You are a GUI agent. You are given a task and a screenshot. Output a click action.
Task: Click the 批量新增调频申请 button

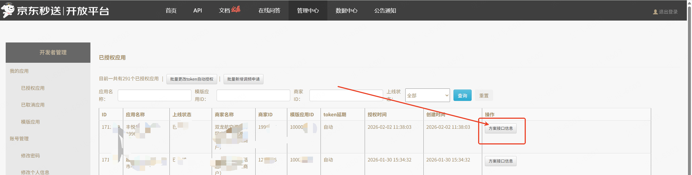243,79
